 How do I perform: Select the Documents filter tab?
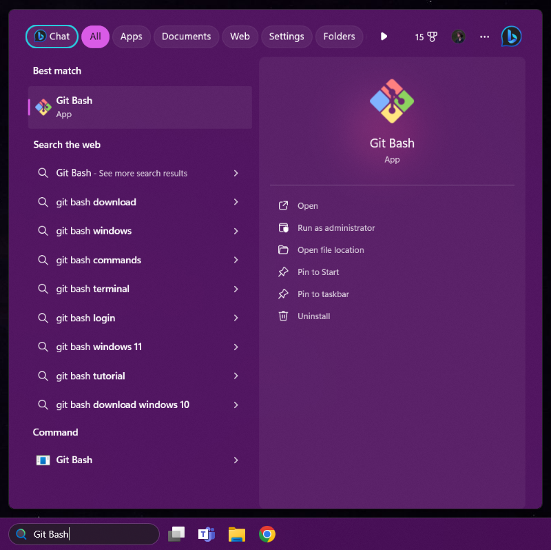[186, 37]
